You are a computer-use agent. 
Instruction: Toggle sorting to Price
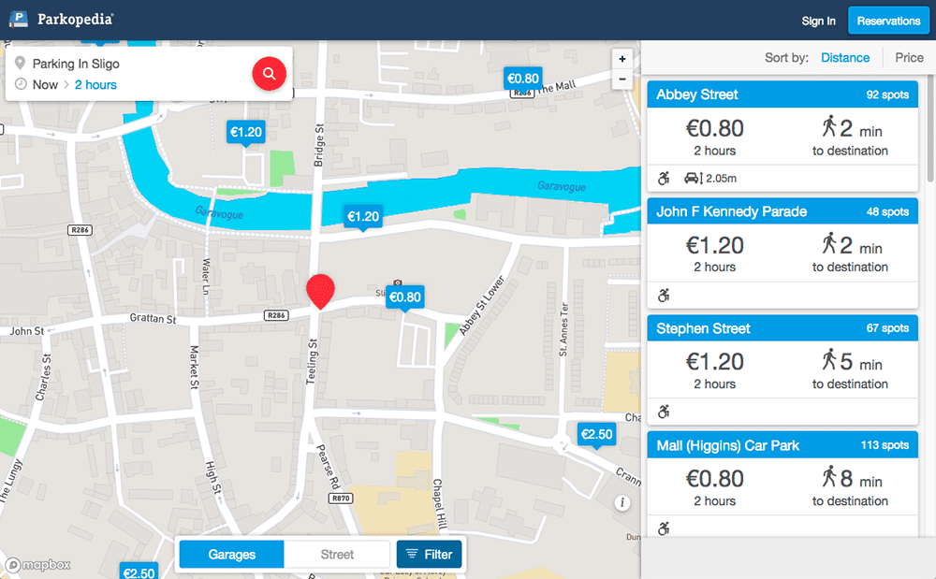click(x=908, y=57)
